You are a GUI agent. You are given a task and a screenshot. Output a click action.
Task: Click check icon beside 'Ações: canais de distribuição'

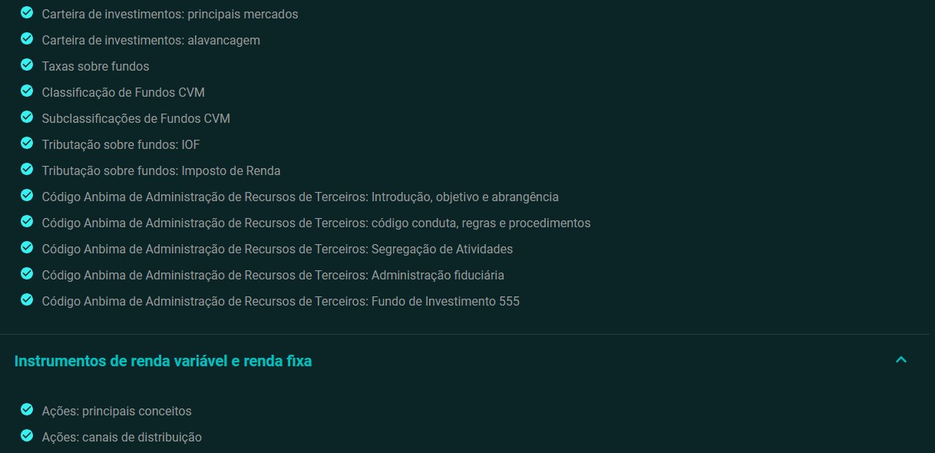[27, 436]
